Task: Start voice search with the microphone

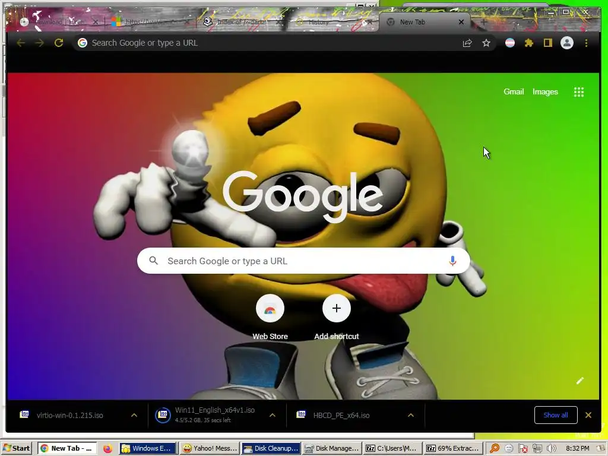Action: click(452, 261)
